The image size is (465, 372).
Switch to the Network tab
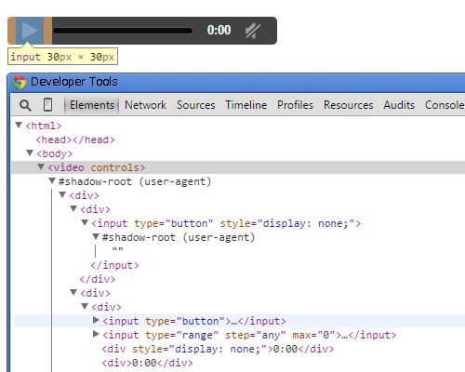click(x=145, y=105)
